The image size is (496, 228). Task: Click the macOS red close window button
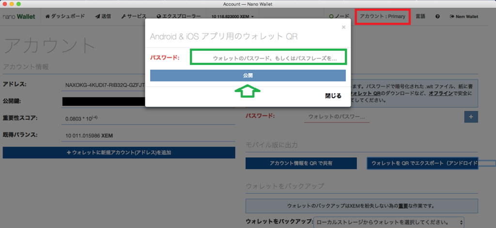pos(5,4)
